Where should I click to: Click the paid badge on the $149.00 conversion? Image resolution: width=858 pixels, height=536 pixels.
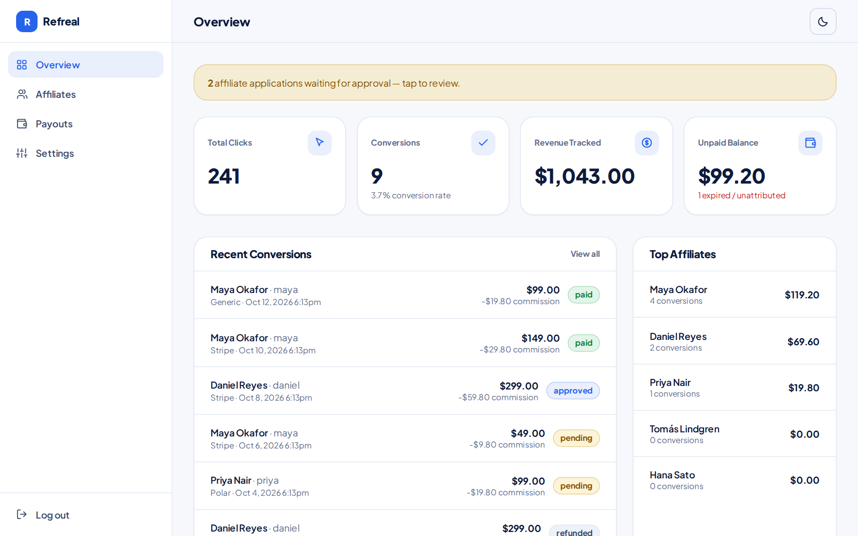pyautogui.click(x=584, y=343)
